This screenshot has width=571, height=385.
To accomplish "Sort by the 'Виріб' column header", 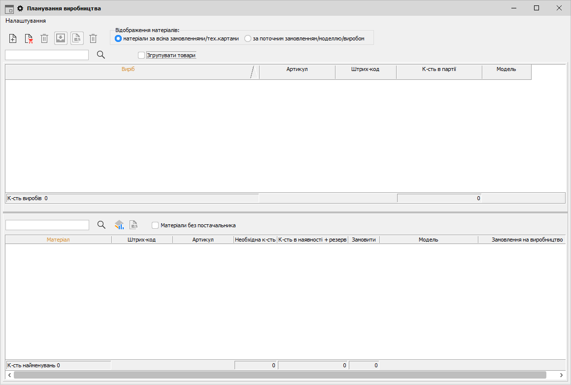I will pos(128,70).
